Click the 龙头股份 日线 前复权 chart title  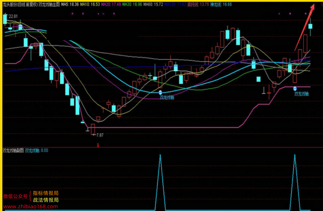point(20,4)
